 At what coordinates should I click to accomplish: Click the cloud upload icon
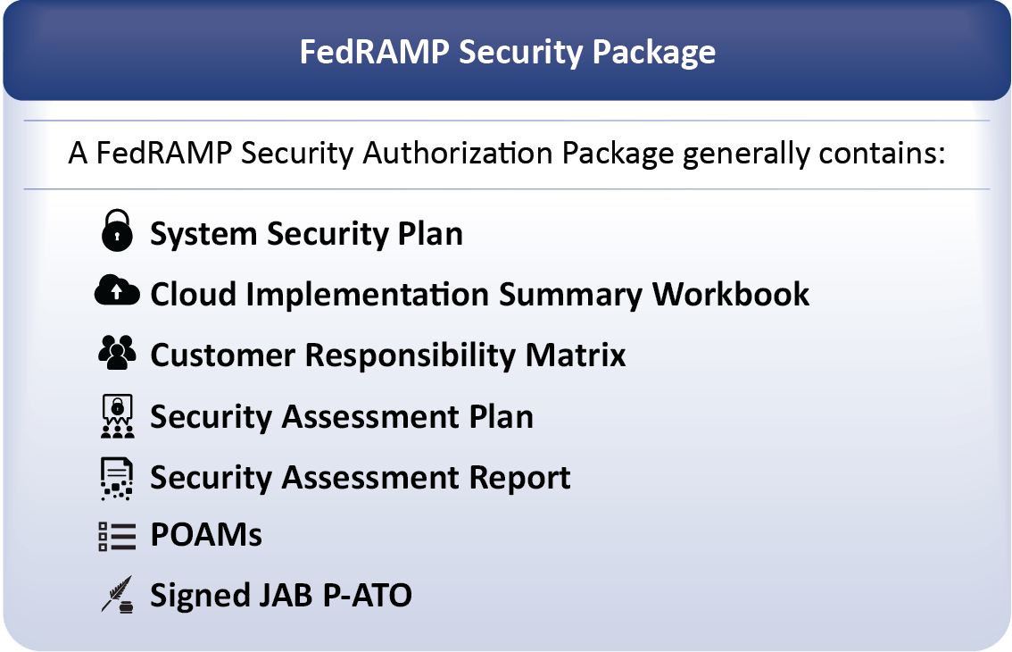117,290
